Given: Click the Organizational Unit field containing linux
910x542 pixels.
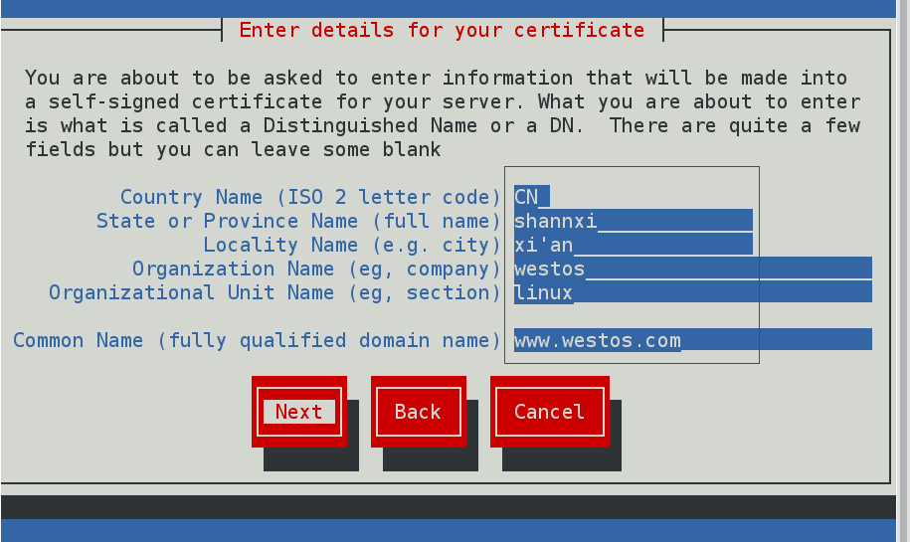Looking at the screenshot, I should pyautogui.click(x=693, y=292).
